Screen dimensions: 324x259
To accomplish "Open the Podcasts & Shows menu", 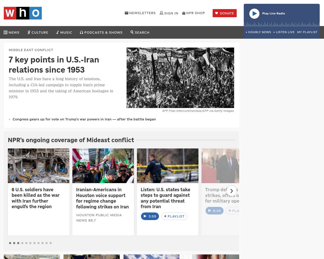I will 101,32.
